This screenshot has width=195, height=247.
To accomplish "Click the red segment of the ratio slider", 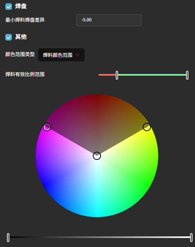I will (107, 75).
